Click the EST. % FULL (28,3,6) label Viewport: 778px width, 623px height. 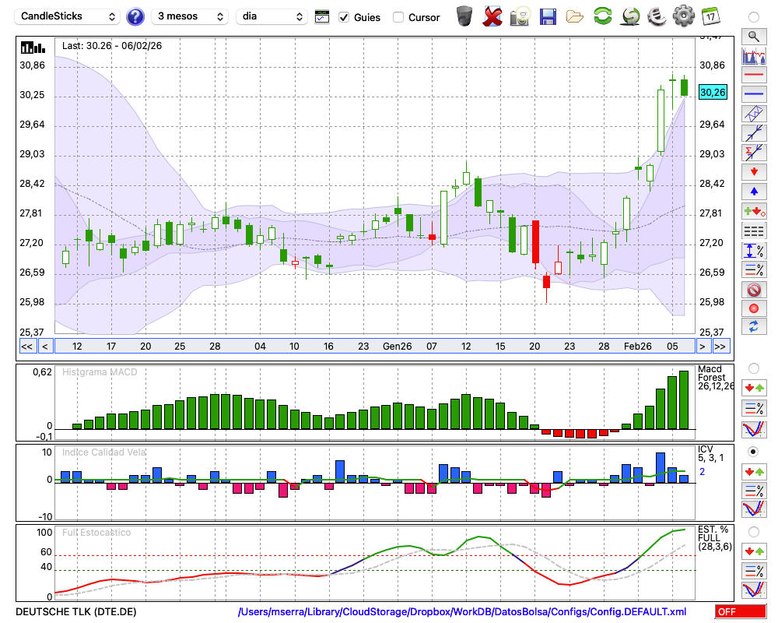click(715, 538)
